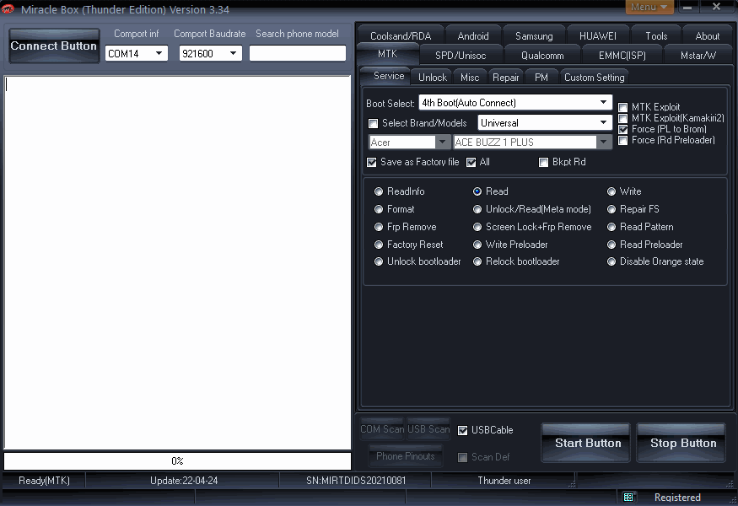Select the Repair FS radio option
The width and height of the screenshot is (738, 506).
pos(611,209)
